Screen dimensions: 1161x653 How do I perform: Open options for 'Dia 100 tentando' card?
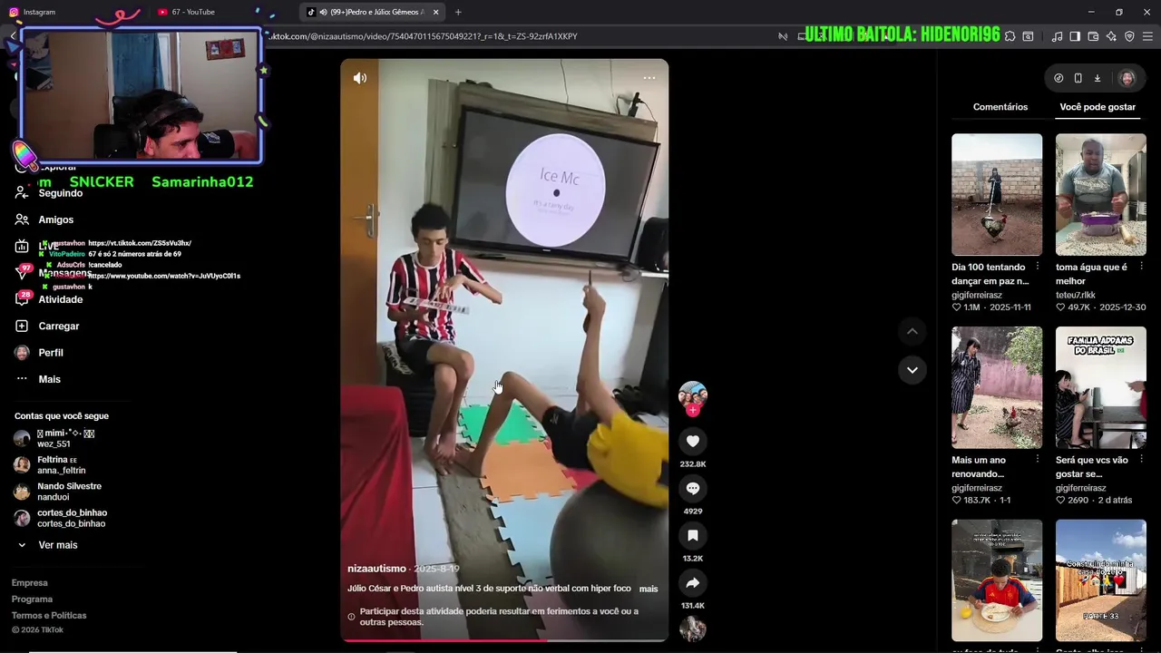[1038, 267]
